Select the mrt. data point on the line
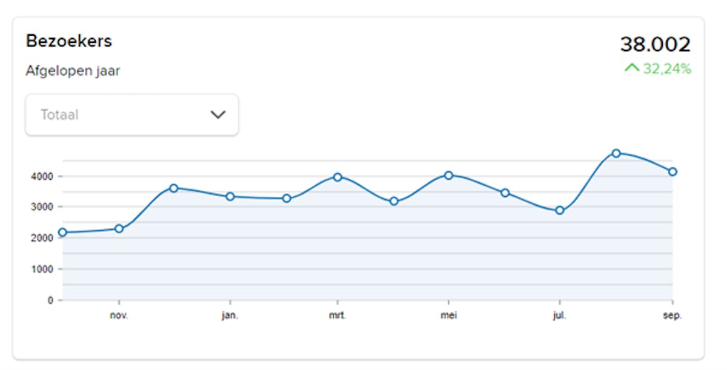 [337, 177]
